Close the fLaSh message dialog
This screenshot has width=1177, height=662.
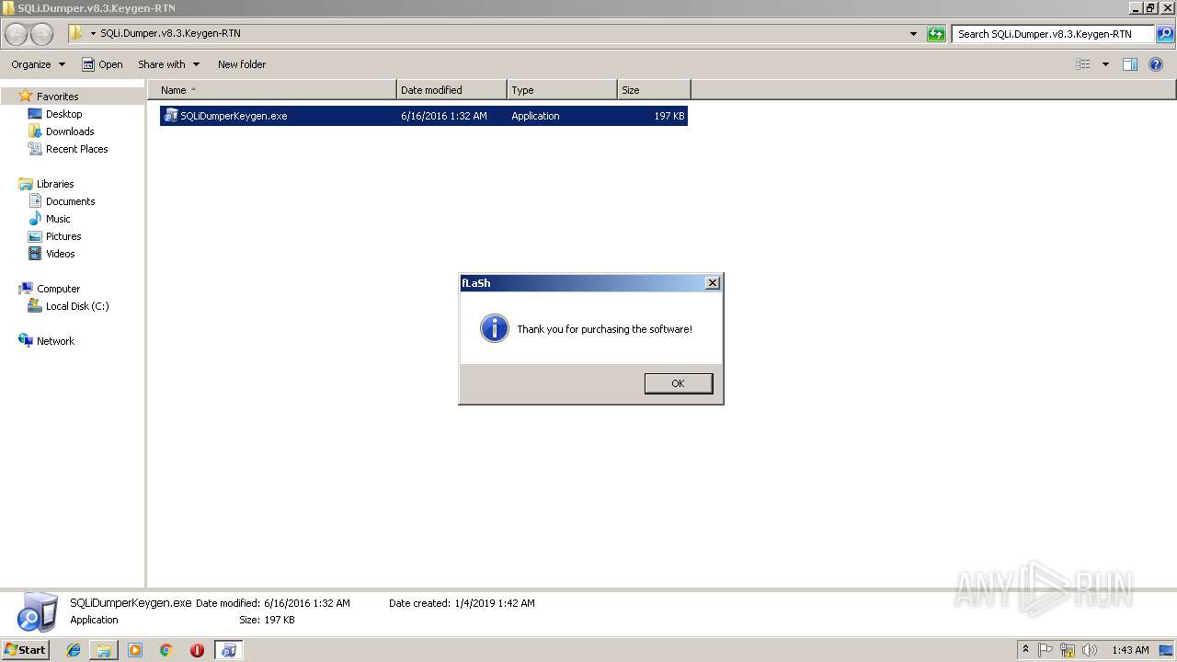[712, 283]
